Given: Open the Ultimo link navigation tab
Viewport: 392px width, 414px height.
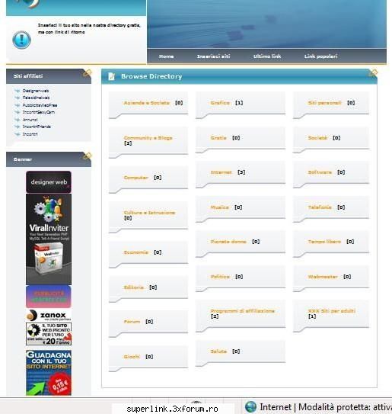Looking at the screenshot, I should tap(267, 56).
